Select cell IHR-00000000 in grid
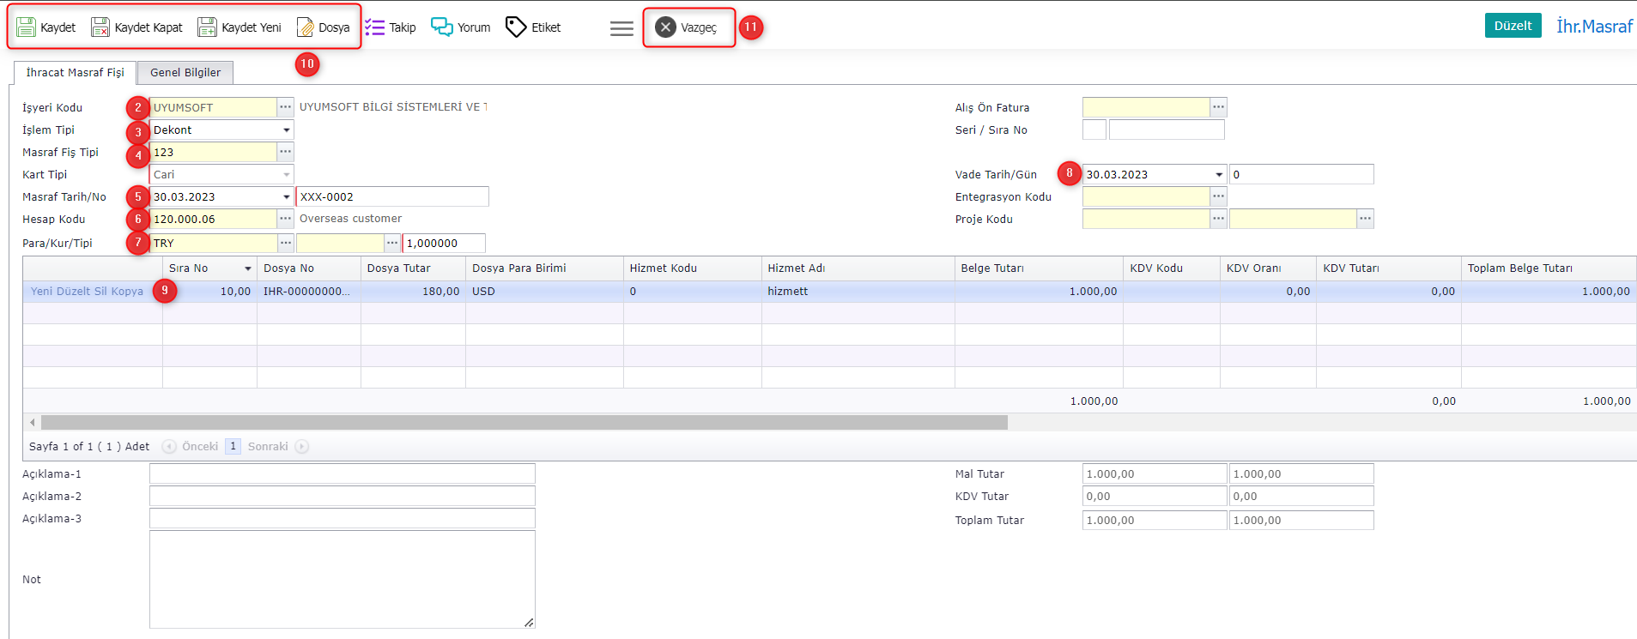 (x=308, y=292)
